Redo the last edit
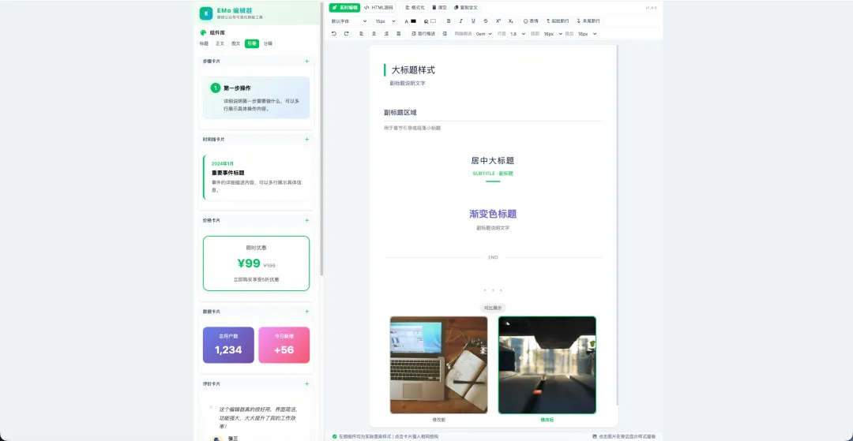The height and width of the screenshot is (441, 853). [x=346, y=34]
